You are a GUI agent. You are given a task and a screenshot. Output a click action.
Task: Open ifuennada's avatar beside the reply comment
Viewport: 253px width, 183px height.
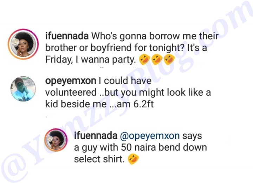(x=56, y=139)
